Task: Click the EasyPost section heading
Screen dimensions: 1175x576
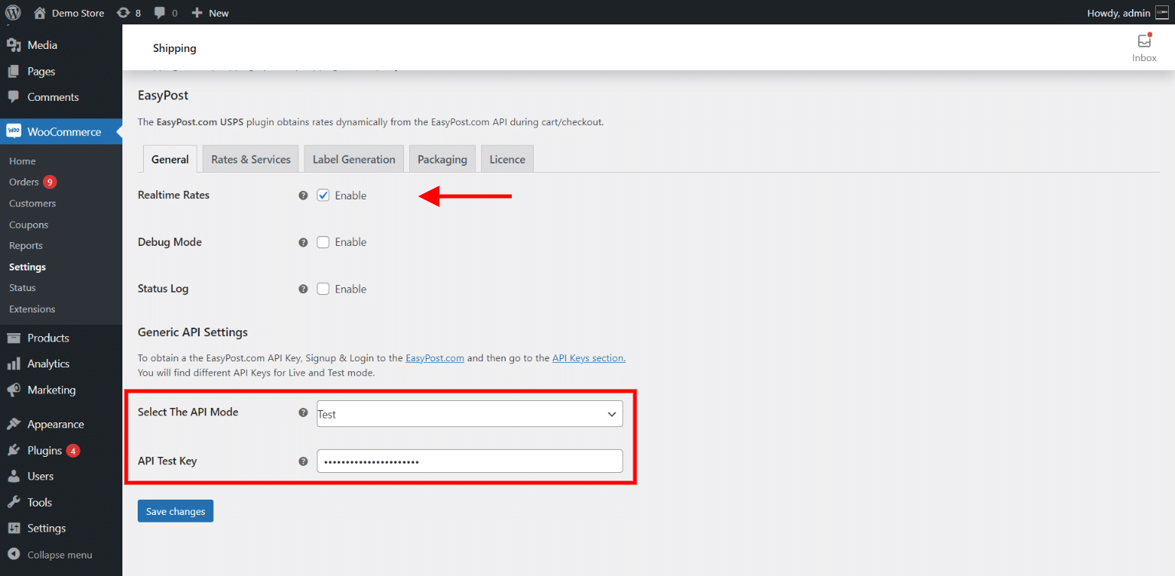Action: (x=163, y=95)
